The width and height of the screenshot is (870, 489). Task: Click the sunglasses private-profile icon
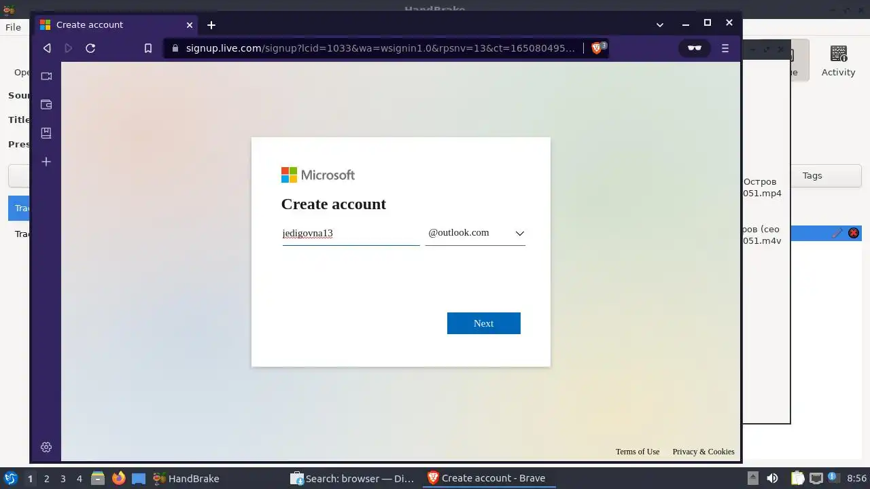click(x=694, y=48)
